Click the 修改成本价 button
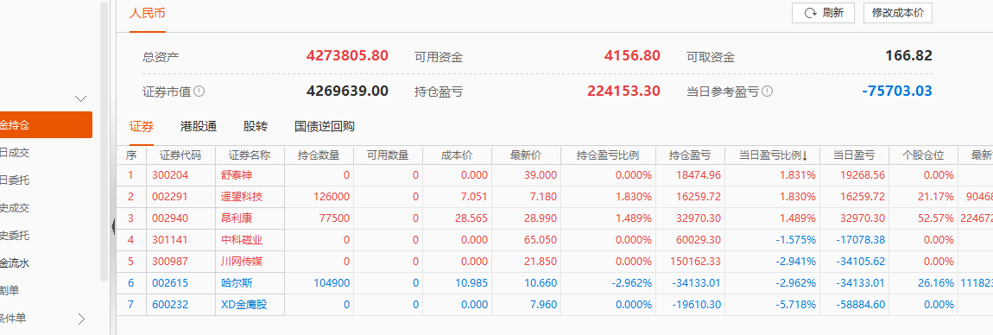993x335 pixels. 897,13
